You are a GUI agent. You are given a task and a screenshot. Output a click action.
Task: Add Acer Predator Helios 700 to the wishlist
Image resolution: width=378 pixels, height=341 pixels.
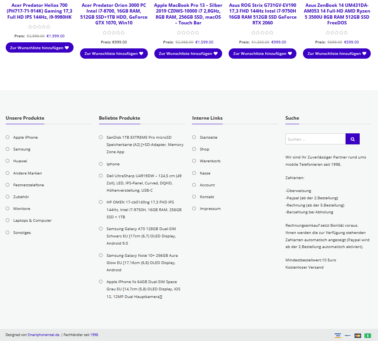[x=40, y=48]
